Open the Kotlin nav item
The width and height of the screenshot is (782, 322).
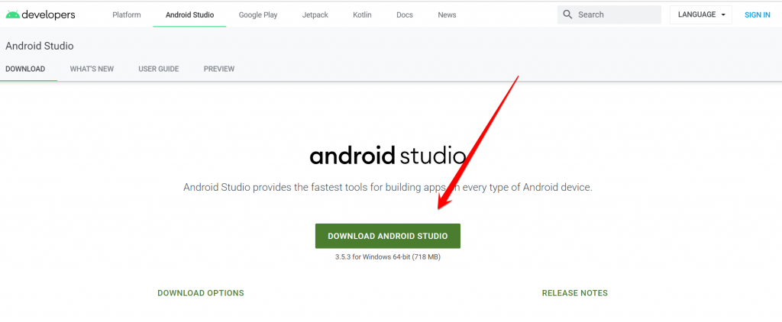(x=362, y=15)
